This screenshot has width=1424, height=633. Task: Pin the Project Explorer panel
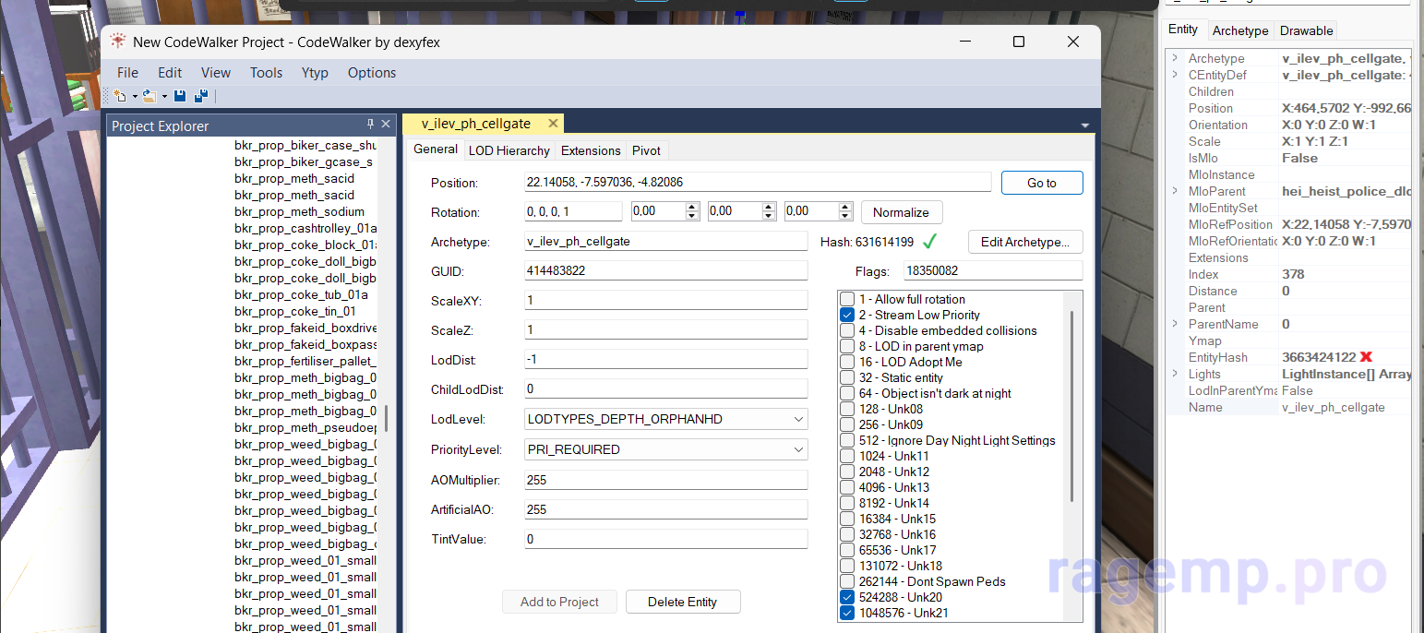371,125
